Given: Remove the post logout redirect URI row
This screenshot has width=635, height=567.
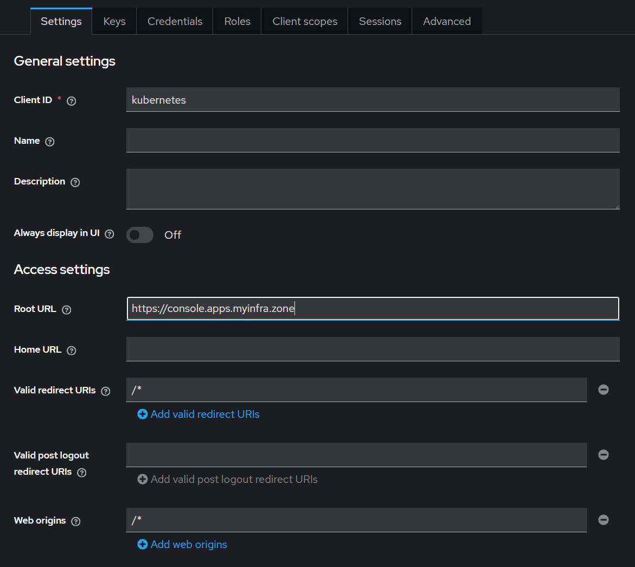Looking at the screenshot, I should (603, 455).
